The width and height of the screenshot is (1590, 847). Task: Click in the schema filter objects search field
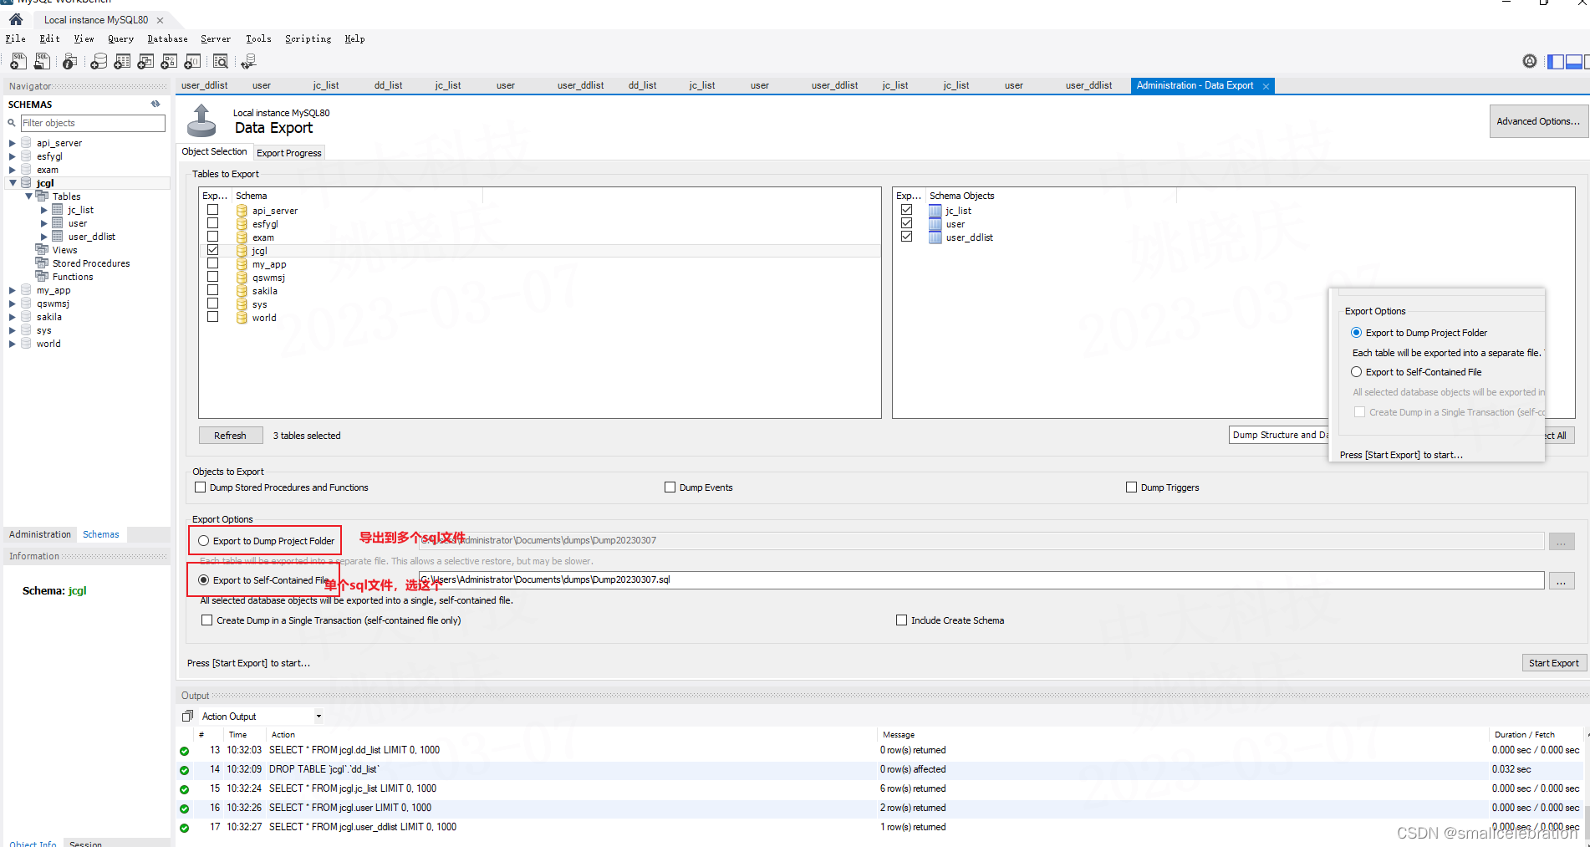[92, 123]
